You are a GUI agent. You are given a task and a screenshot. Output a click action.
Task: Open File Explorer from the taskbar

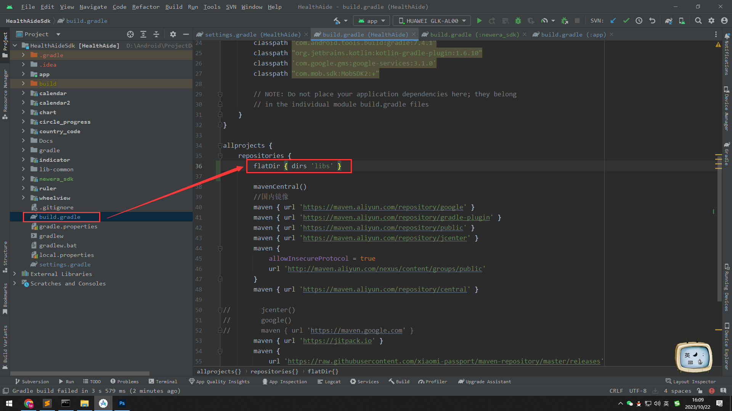tap(84, 403)
